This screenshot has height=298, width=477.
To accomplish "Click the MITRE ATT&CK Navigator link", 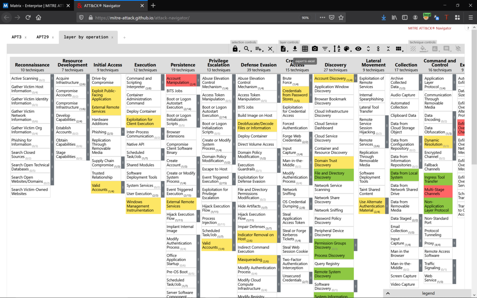I will (x=430, y=28).
